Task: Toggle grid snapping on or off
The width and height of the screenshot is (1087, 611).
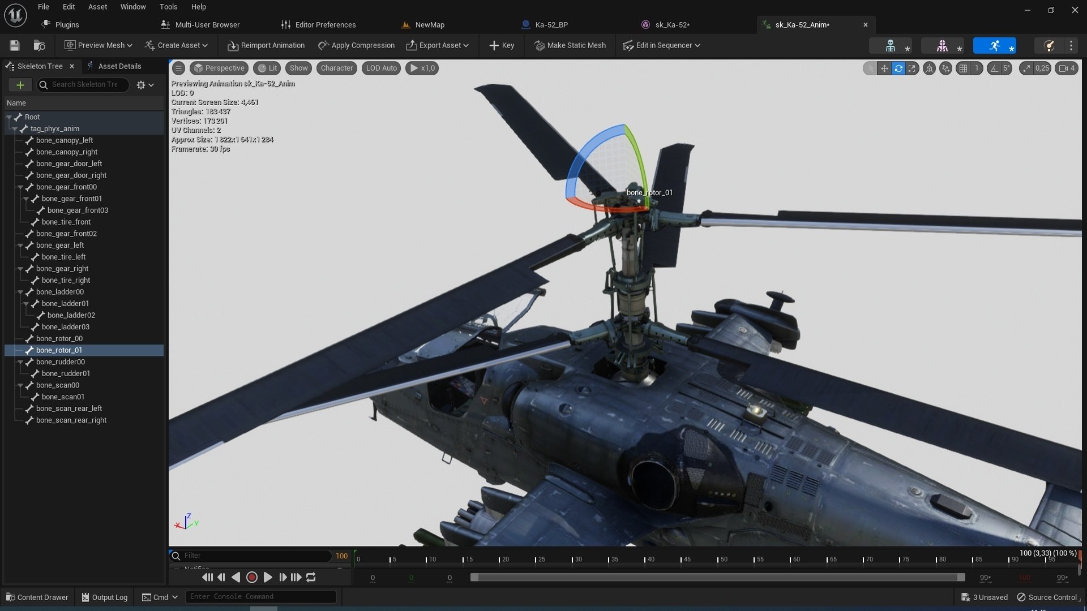Action: 963,68
